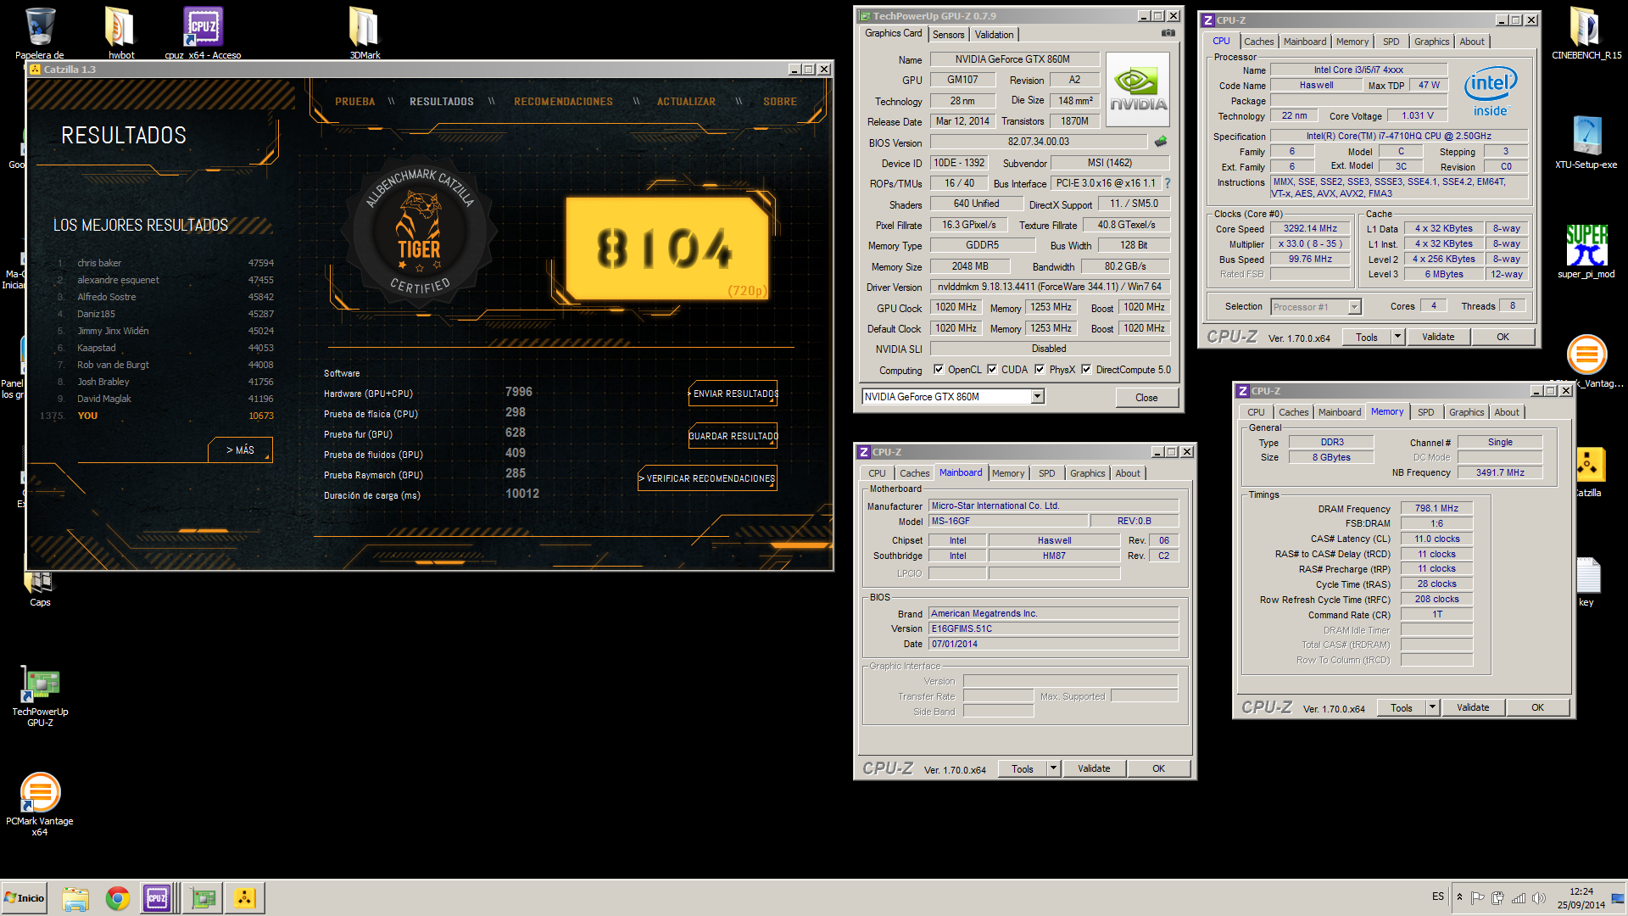The height and width of the screenshot is (916, 1628).
Task: Click the VERIFICAR RECOMENDACIONES button
Action: point(708,478)
